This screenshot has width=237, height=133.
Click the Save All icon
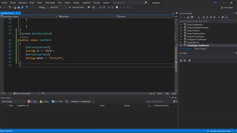[x=22, y=7]
